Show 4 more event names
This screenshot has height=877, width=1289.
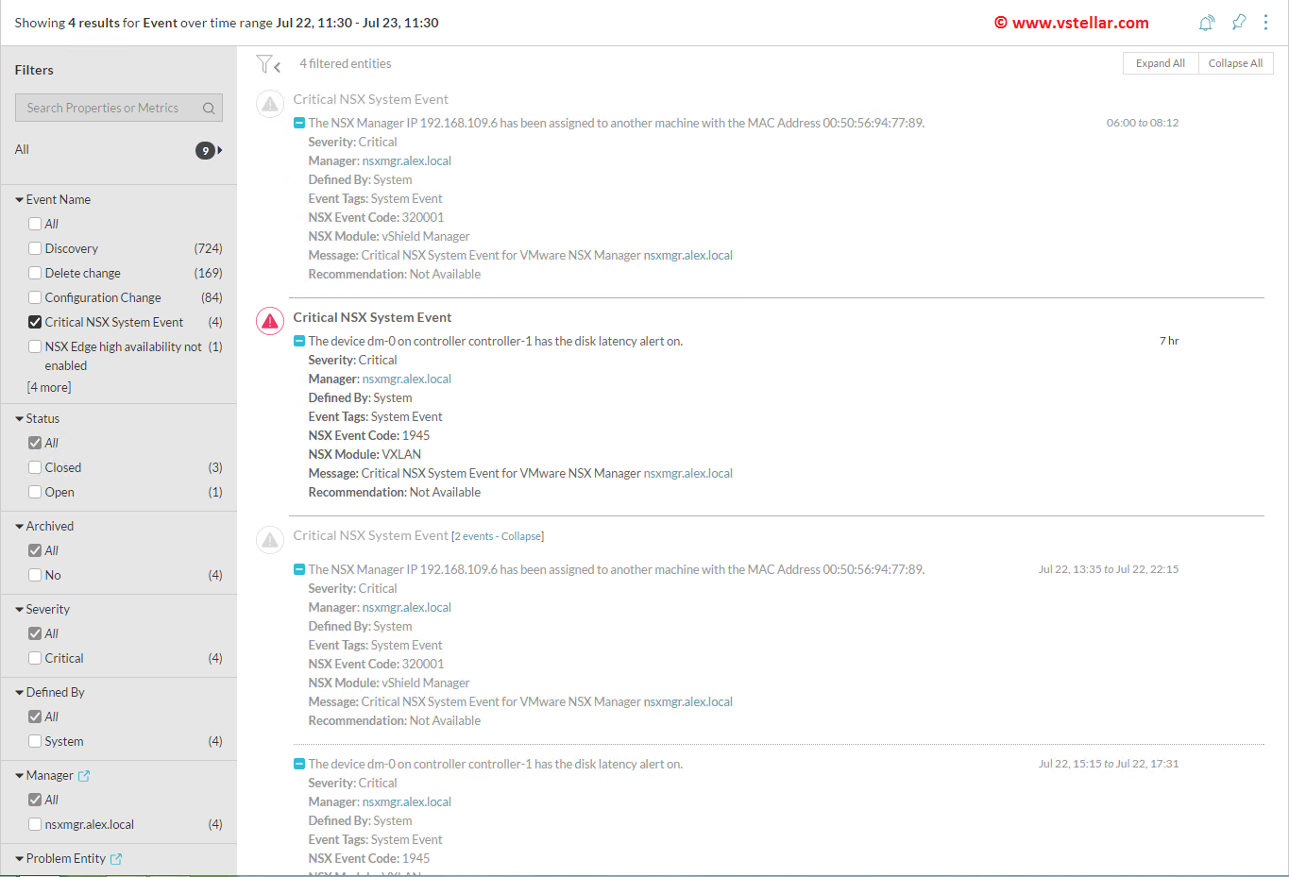49,387
